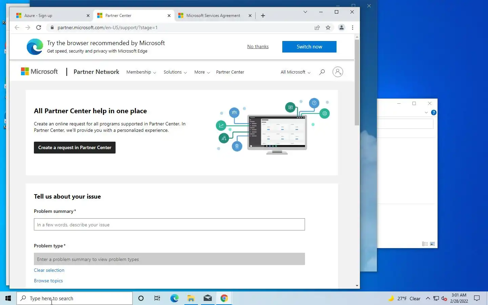Close the Partner Center tab
Image resolution: width=488 pixels, height=305 pixels.
pos(169,16)
